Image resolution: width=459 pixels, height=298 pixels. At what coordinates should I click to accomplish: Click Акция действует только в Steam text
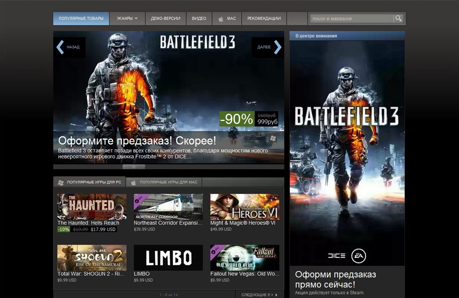(x=330, y=293)
